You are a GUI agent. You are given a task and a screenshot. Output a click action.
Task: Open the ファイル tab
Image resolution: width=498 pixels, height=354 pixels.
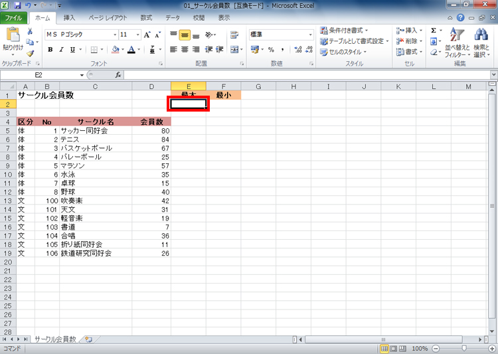13,18
